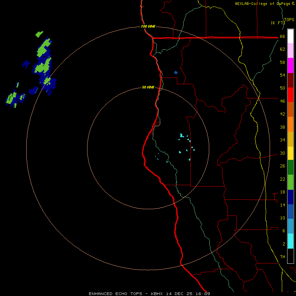The width and height of the screenshot is (296, 296).
Task: Click the '42' legend value
Action: point(283,114)
